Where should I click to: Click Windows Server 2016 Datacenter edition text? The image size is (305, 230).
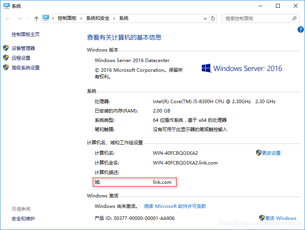click(x=132, y=61)
